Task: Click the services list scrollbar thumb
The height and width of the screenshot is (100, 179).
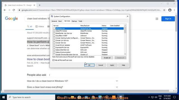Action: click(125, 30)
